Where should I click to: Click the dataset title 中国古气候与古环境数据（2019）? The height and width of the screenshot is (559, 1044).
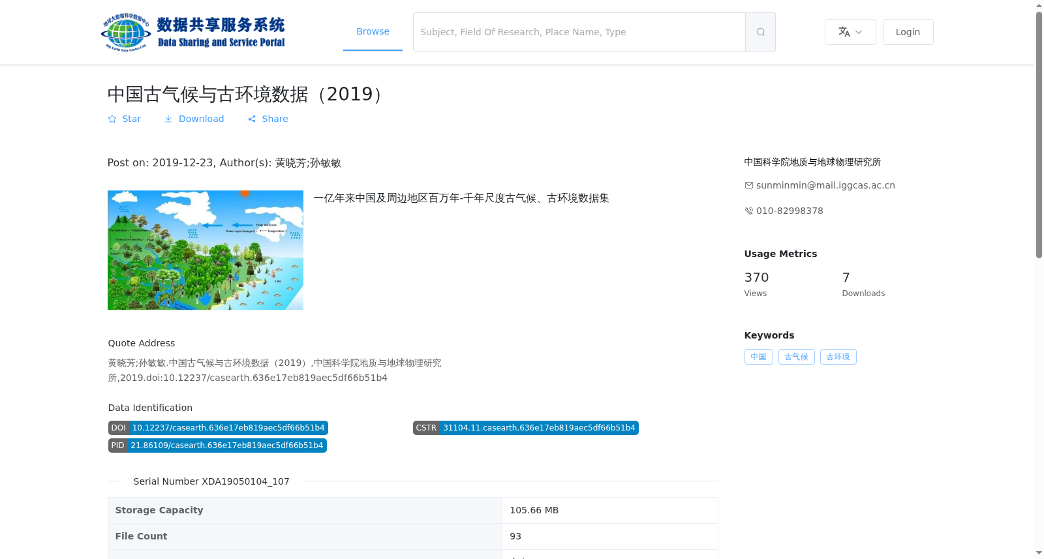pyautogui.click(x=249, y=95)
